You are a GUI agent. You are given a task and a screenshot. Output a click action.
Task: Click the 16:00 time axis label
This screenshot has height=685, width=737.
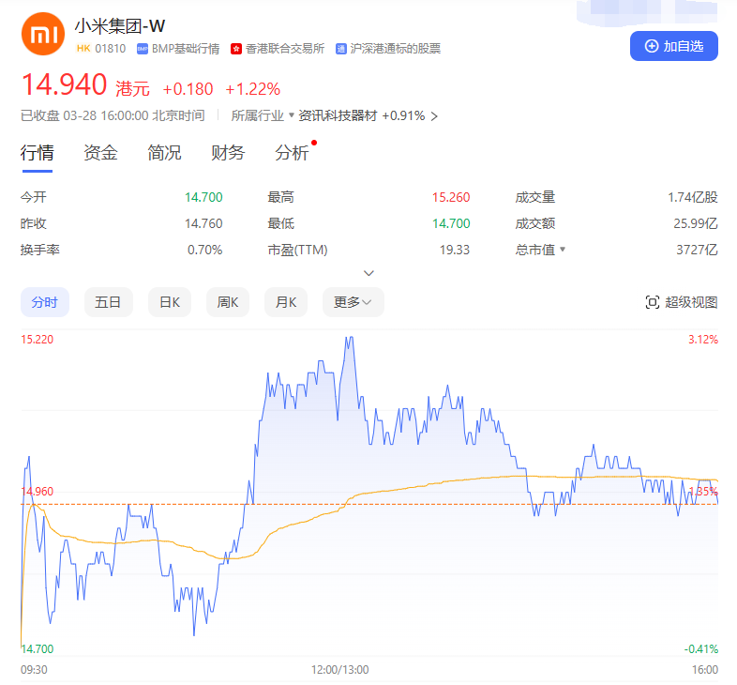(704, 669)
